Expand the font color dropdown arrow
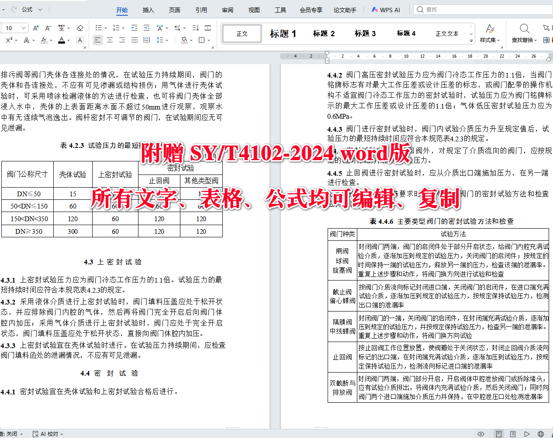The width and height of the screenshot is (553, 438). [69, 40]
